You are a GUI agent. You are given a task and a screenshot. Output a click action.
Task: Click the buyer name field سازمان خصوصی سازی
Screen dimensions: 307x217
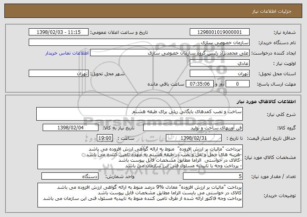click(x=139, y=42)
